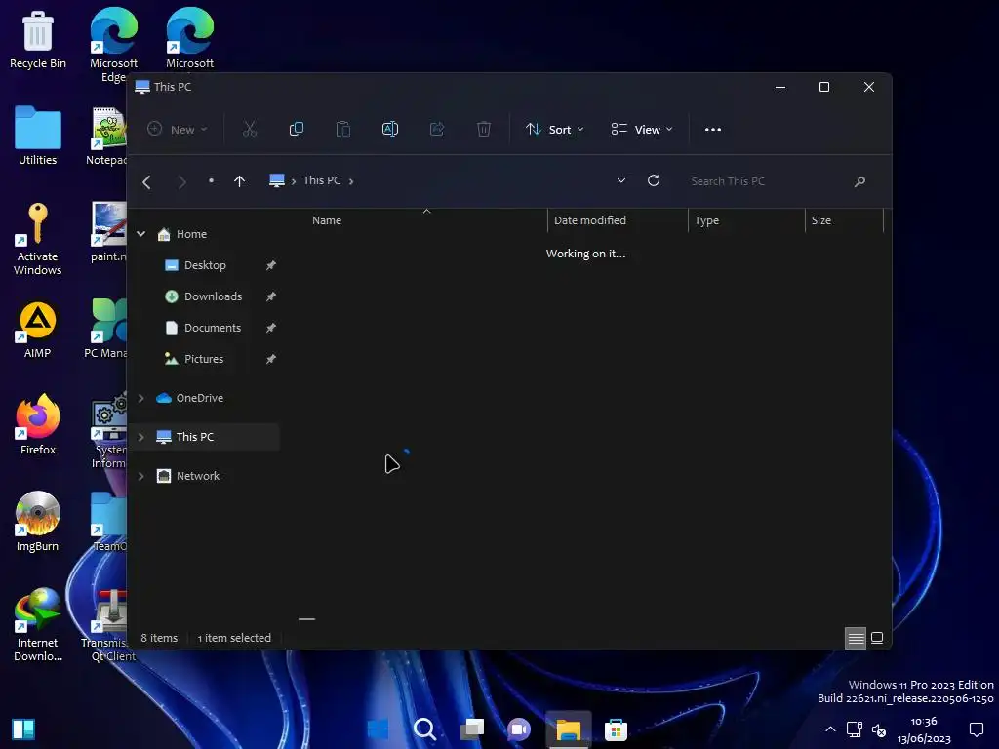This screenshot has width=999, height=749.
Task: Click This PC in breadcrumb path
Action: pos(322,180)
